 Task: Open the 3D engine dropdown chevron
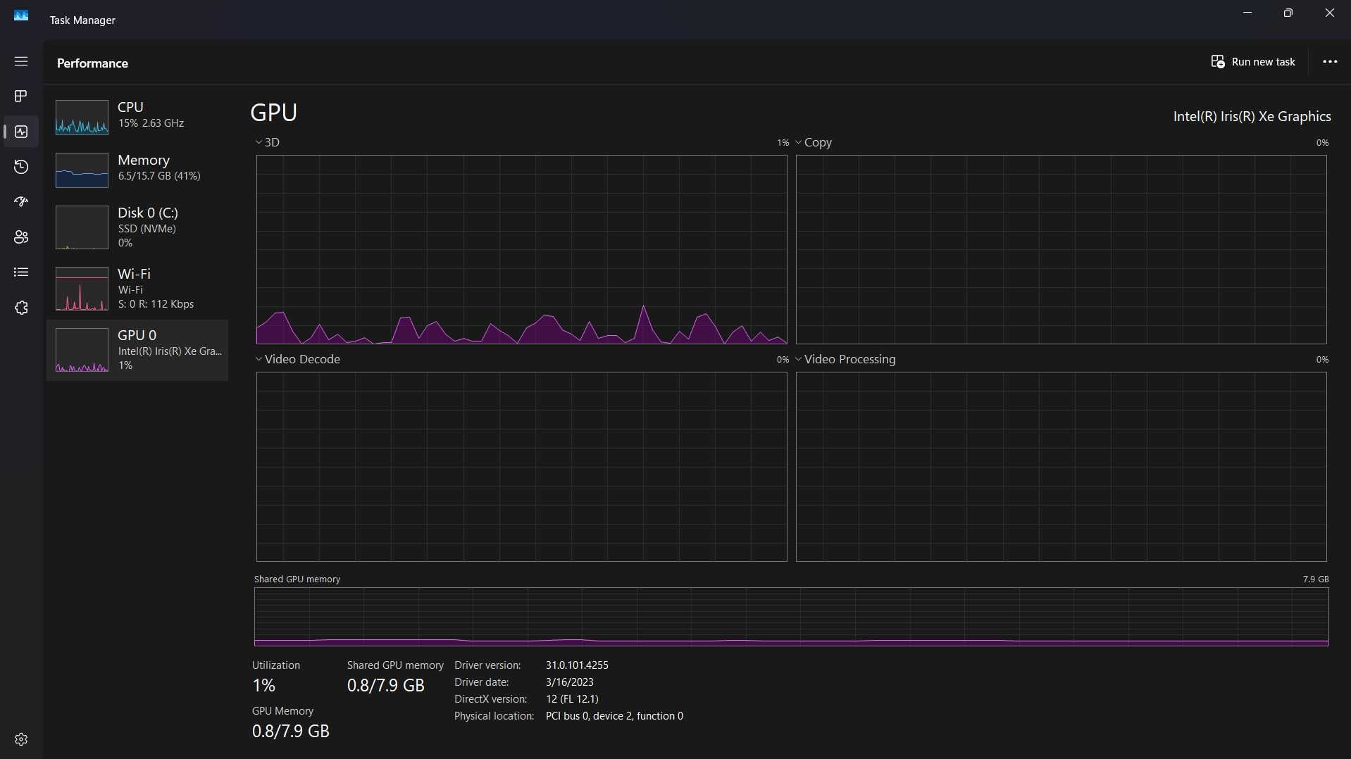click(x=259, y=142)
